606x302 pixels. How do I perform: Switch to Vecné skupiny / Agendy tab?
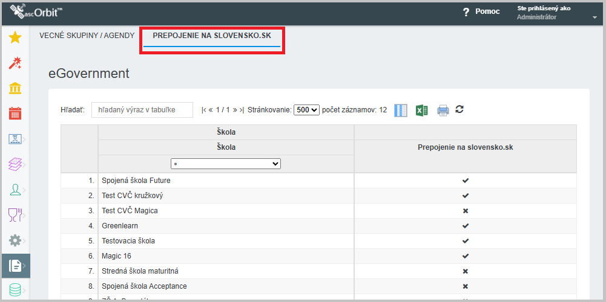[87, 36]
